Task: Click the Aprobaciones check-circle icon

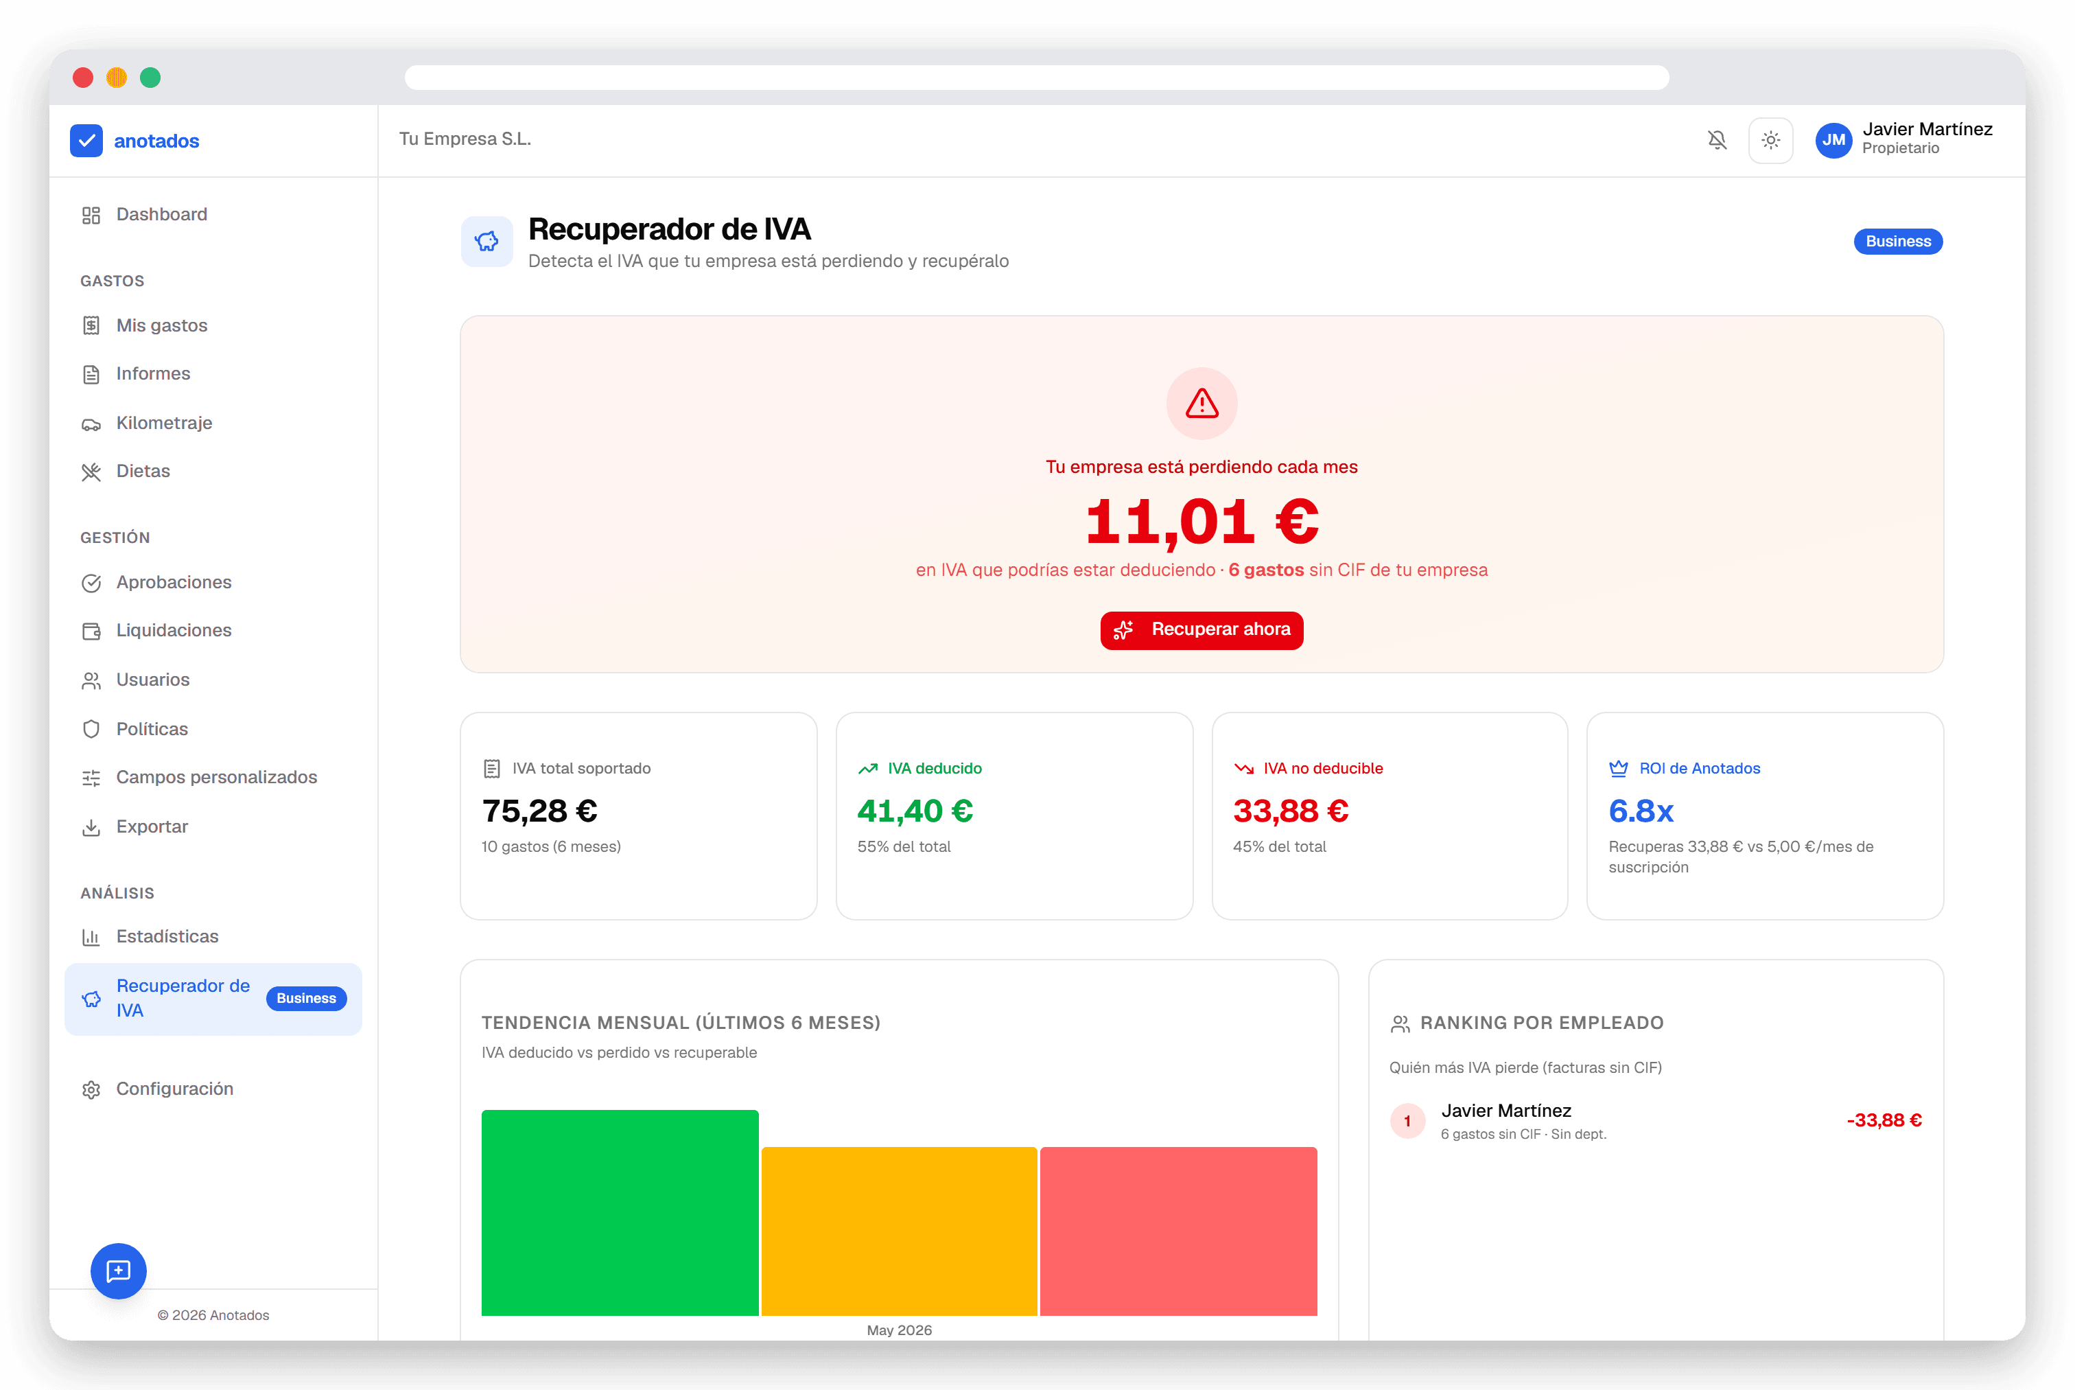Action: (x=91, y=583)
